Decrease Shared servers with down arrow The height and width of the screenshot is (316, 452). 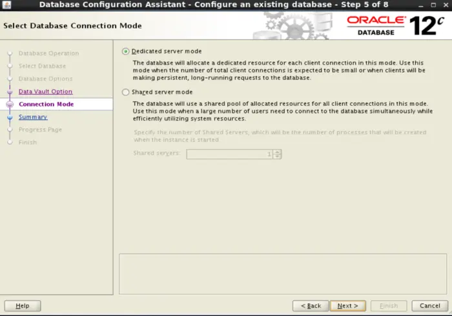click(277, 157)
